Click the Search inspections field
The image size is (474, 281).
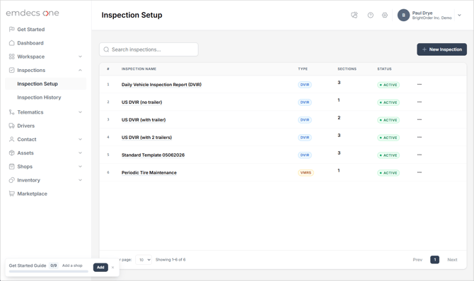pyautogui.click(x=149, y=49)
